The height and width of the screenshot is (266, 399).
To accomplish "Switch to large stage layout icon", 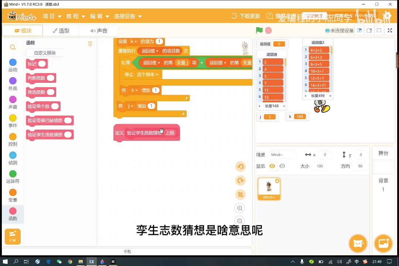I will (369, 31).
